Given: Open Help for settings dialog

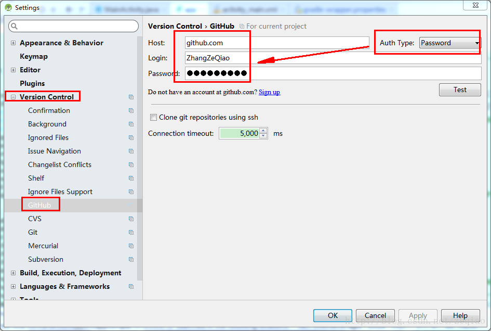Looking at the screenshot, I should 460,315.
